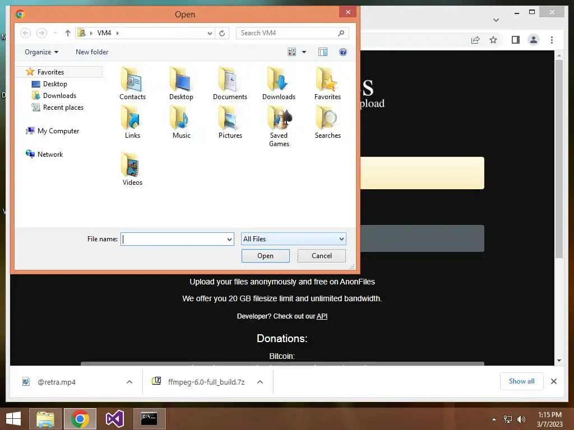Open the Favorites folder in file list
The image size is (574, 430).
tap(327, 84)
